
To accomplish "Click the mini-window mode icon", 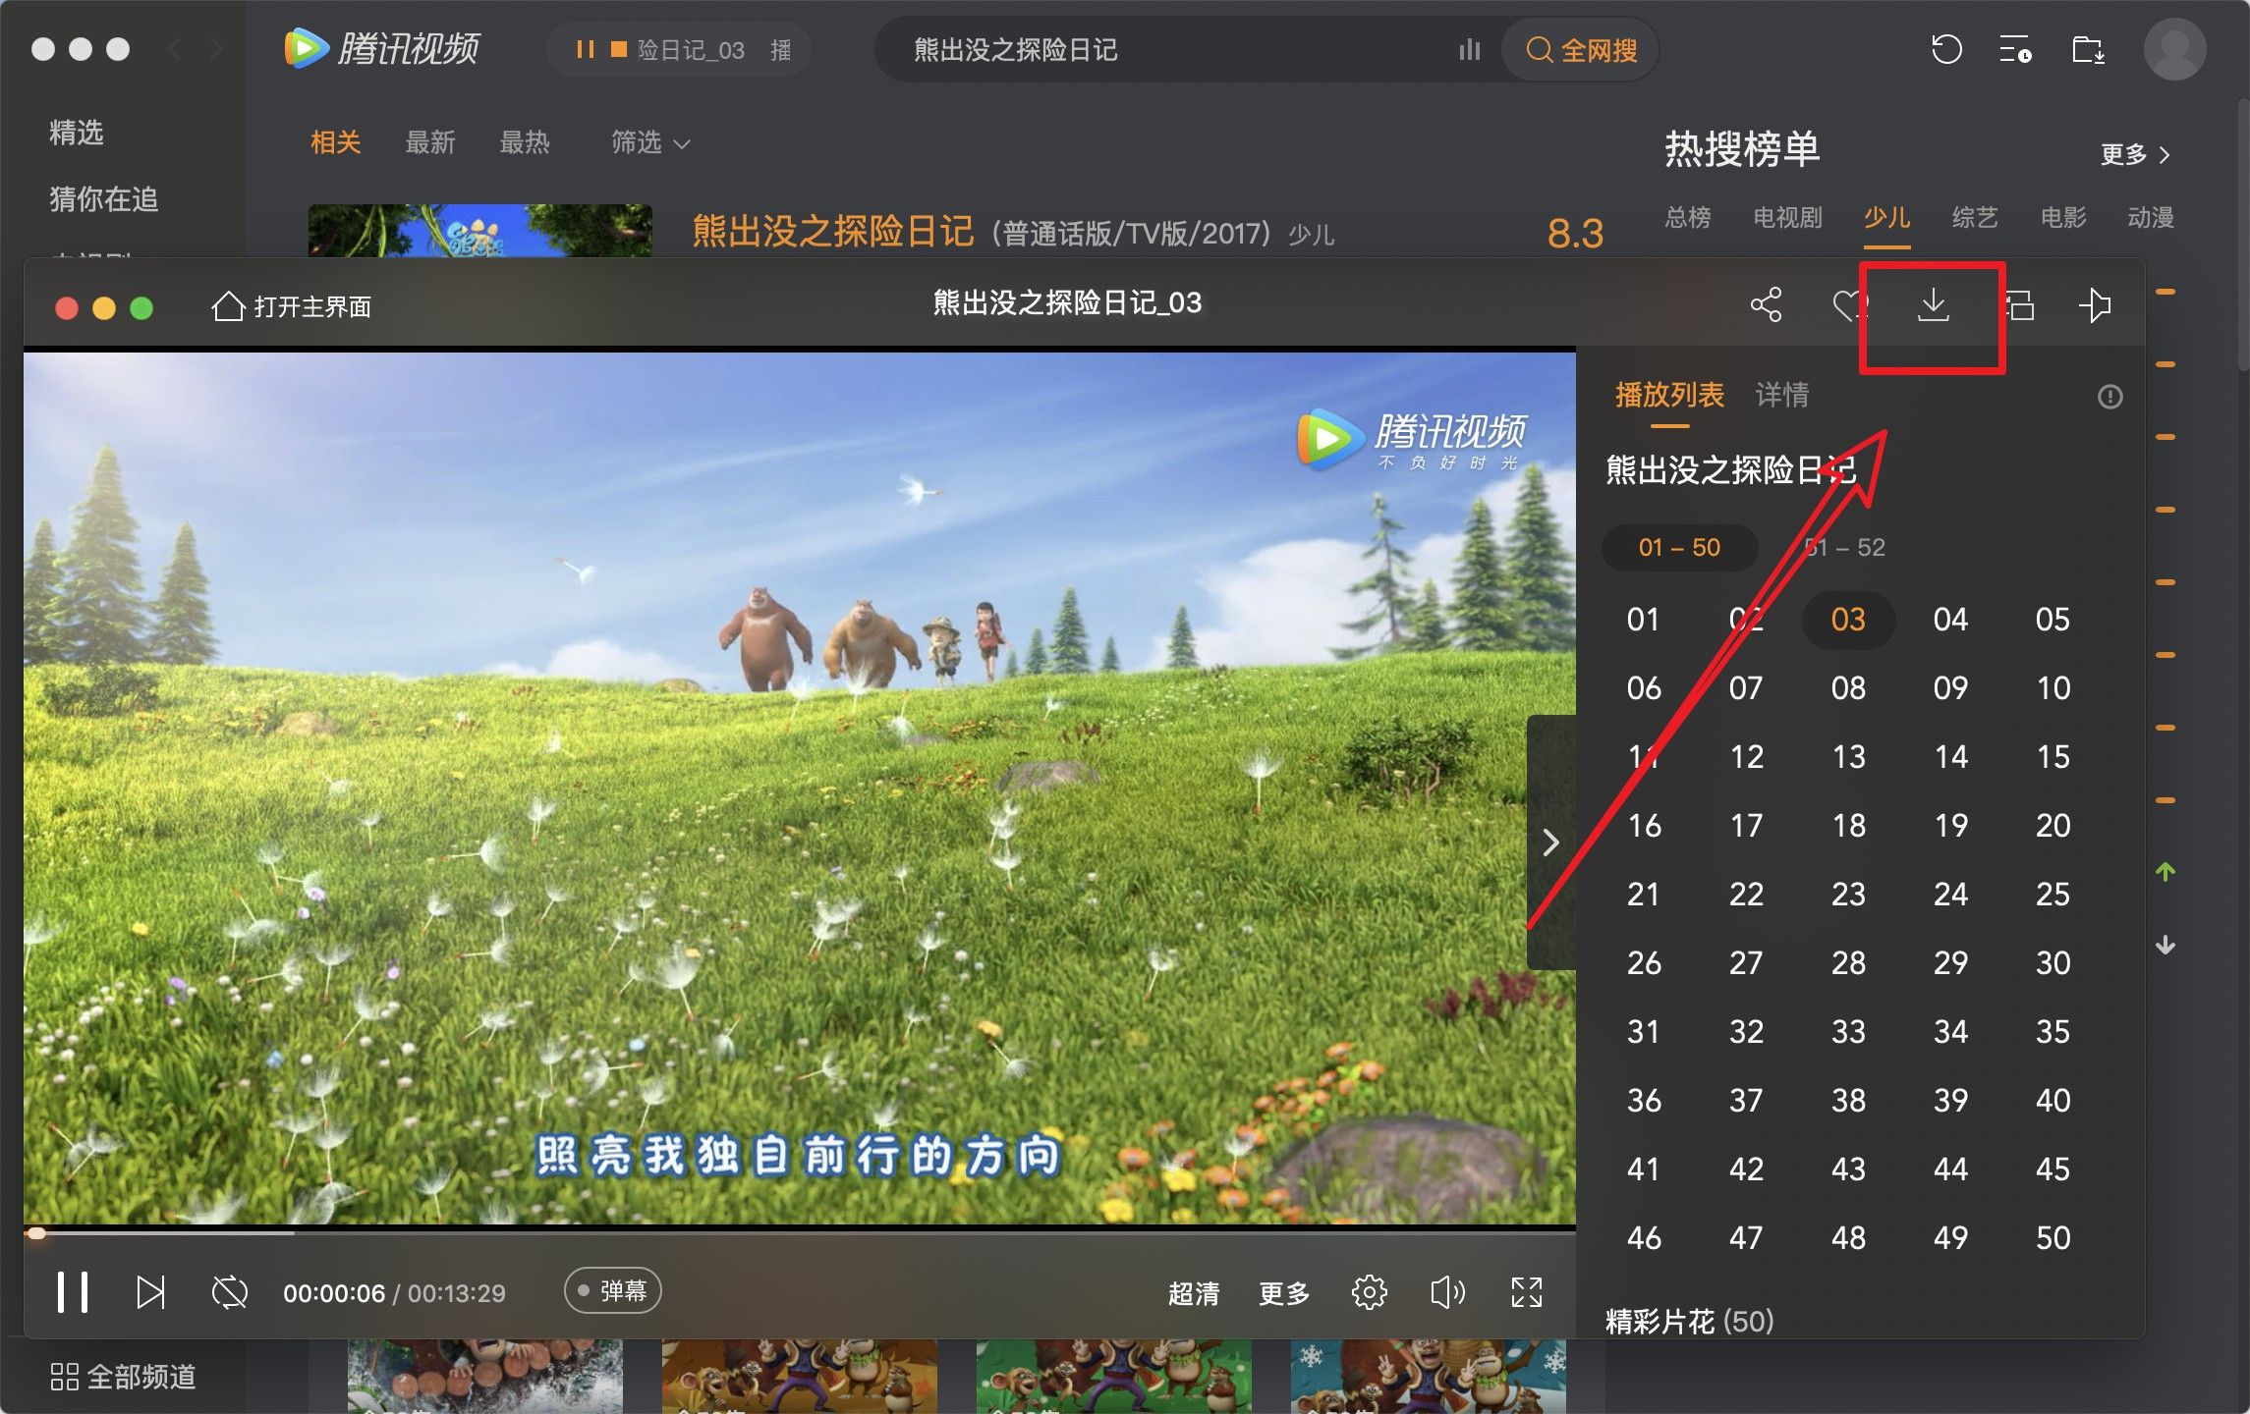I will [x=2019, y=305].
